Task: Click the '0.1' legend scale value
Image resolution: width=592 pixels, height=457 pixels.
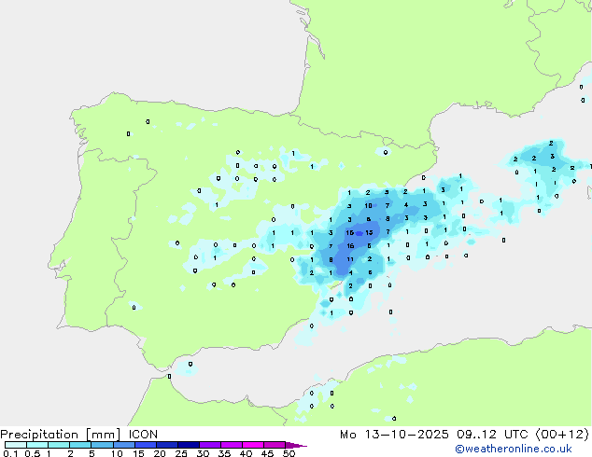Action: point(10,453)
